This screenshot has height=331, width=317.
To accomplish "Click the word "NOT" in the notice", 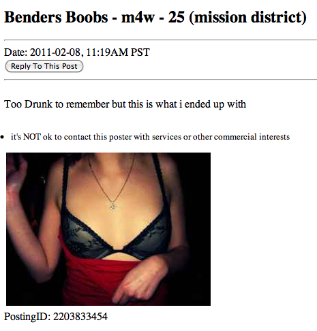I will pyautogui.click(x=31, y=137).
